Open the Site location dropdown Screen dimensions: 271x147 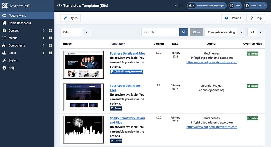point(75,32)
